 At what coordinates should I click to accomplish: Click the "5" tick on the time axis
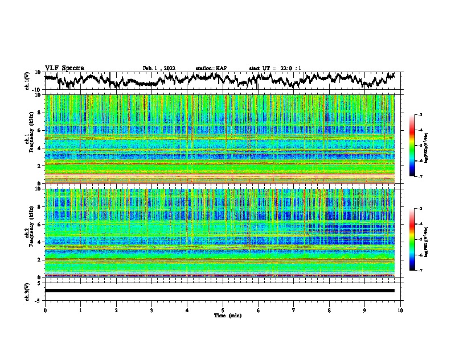(223, 310)
